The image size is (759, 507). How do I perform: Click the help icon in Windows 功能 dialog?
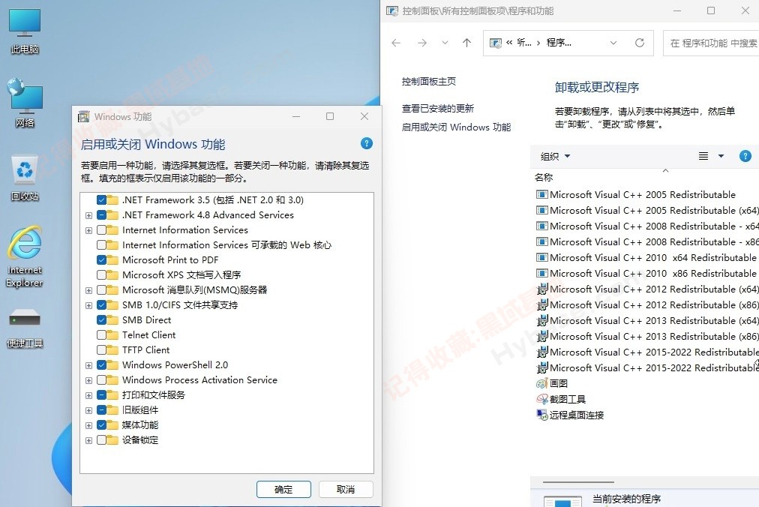(x=367, y=143)
